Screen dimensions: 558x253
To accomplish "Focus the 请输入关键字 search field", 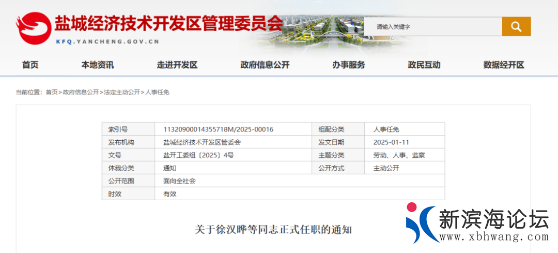I will (433, 26).
